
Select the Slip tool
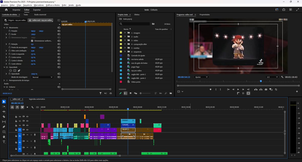4,122
